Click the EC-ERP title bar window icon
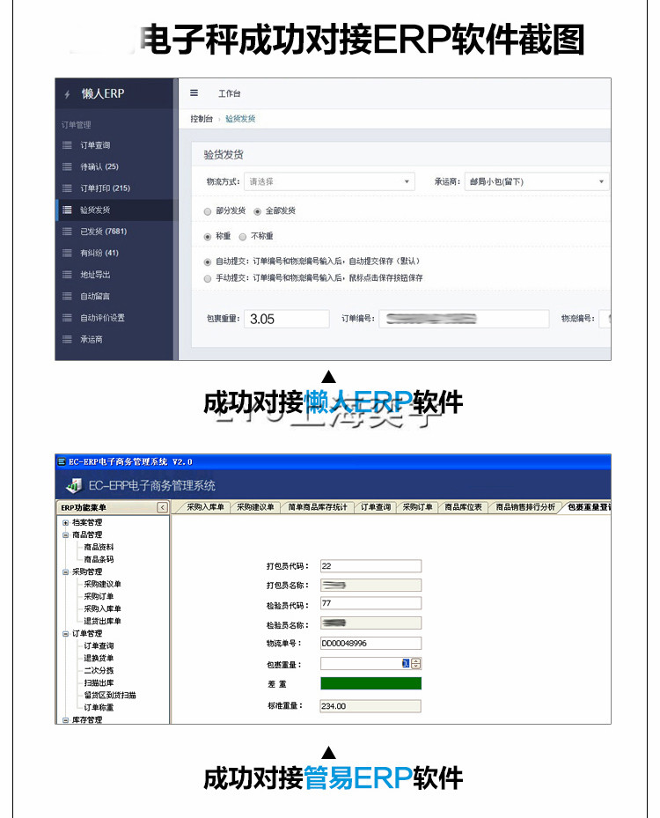This screenshot has width=660, height=818. 62,461
